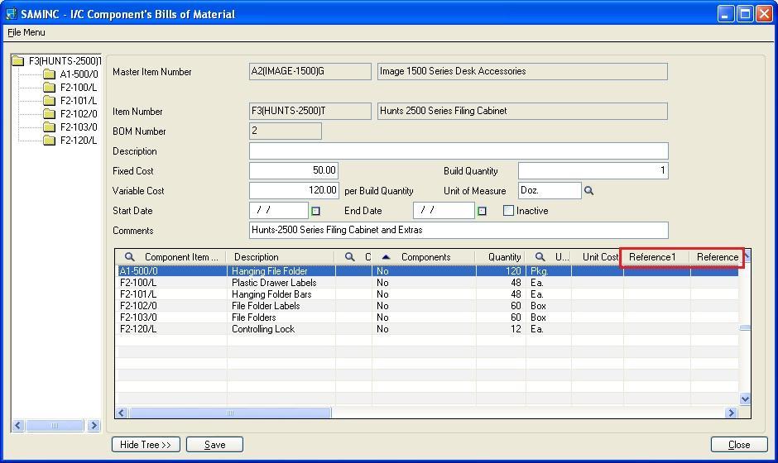Click the Close button
Screen dimensions: 778x463
[x=739, y=445]
